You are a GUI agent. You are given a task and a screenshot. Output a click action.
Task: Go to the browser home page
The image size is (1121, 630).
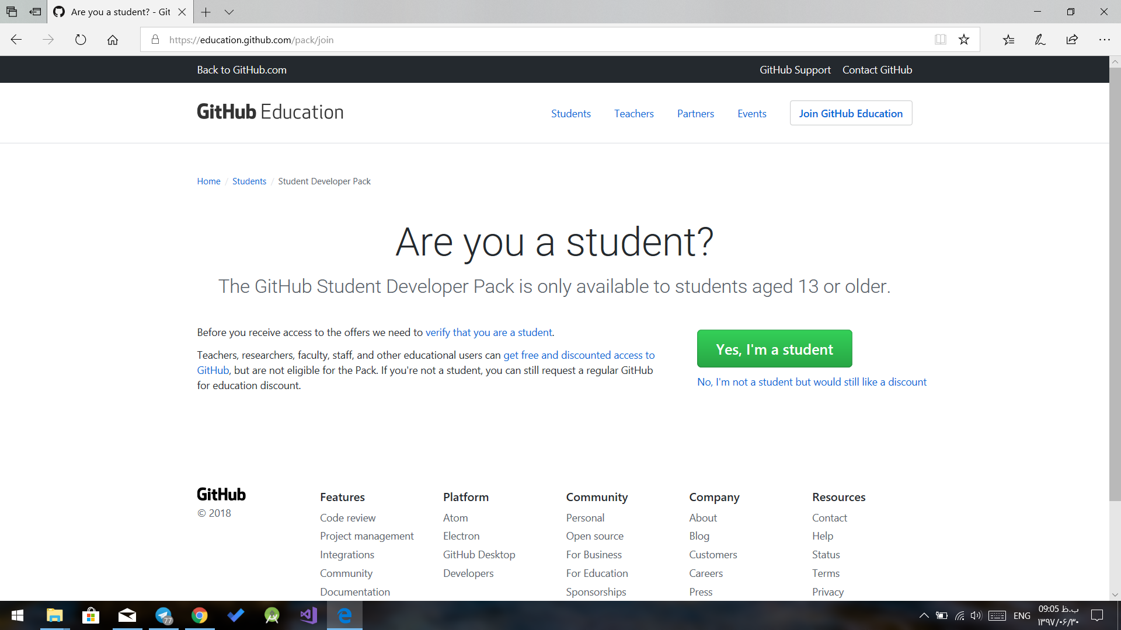pos(113,40)
